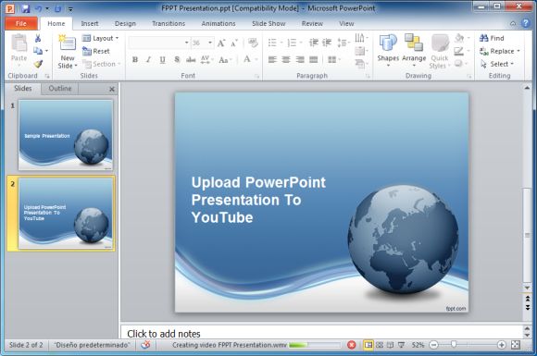Viewport: 537px width, 356px height.
Task: Align text right
Action: 300,60
